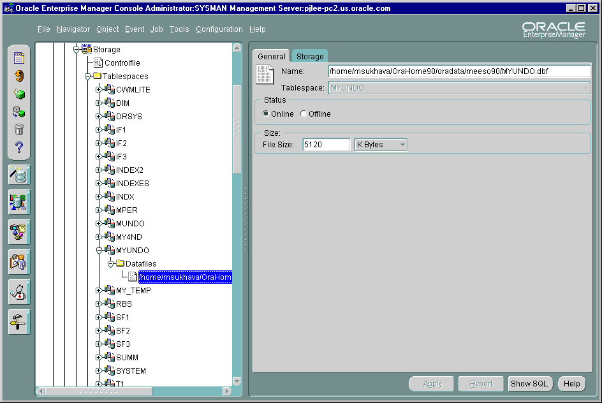Click the tree horizontal scrollbar thumb
The height and width of the screenshot is (403, 602).
pos(99,391)
